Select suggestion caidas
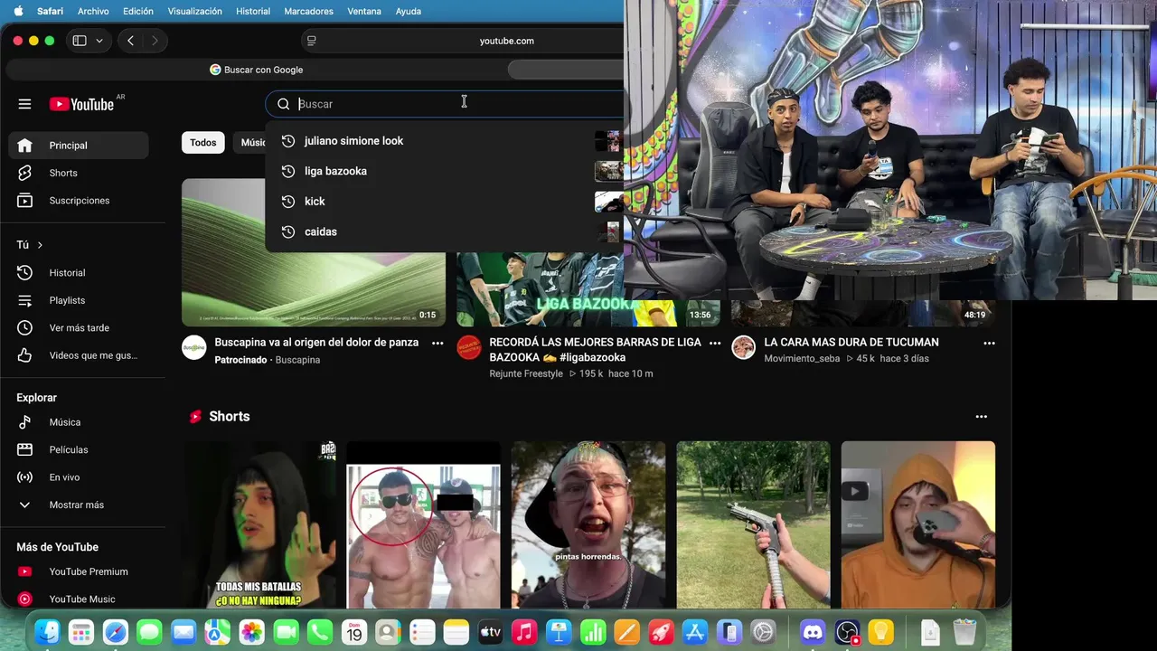Viewport: 1157px width, 651px height. [444, 231]
